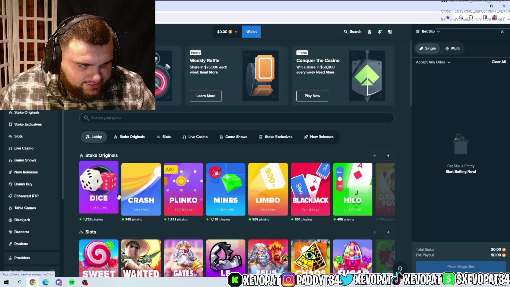Open Microsoft Edge from the taskbar

[x=45, y=282]
